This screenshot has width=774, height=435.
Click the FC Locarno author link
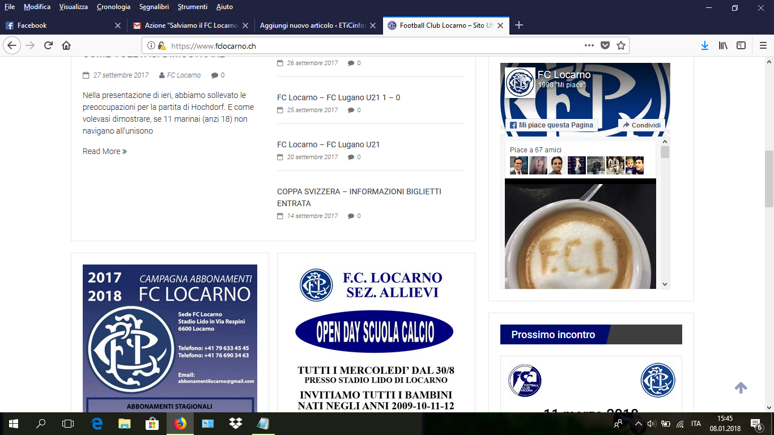click(x=184, y=75)
